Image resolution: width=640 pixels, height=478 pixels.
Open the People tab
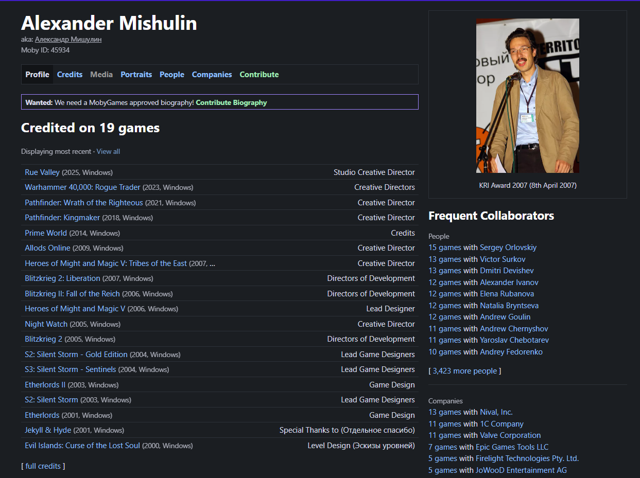pyautogui.click(x=172, y=75)
